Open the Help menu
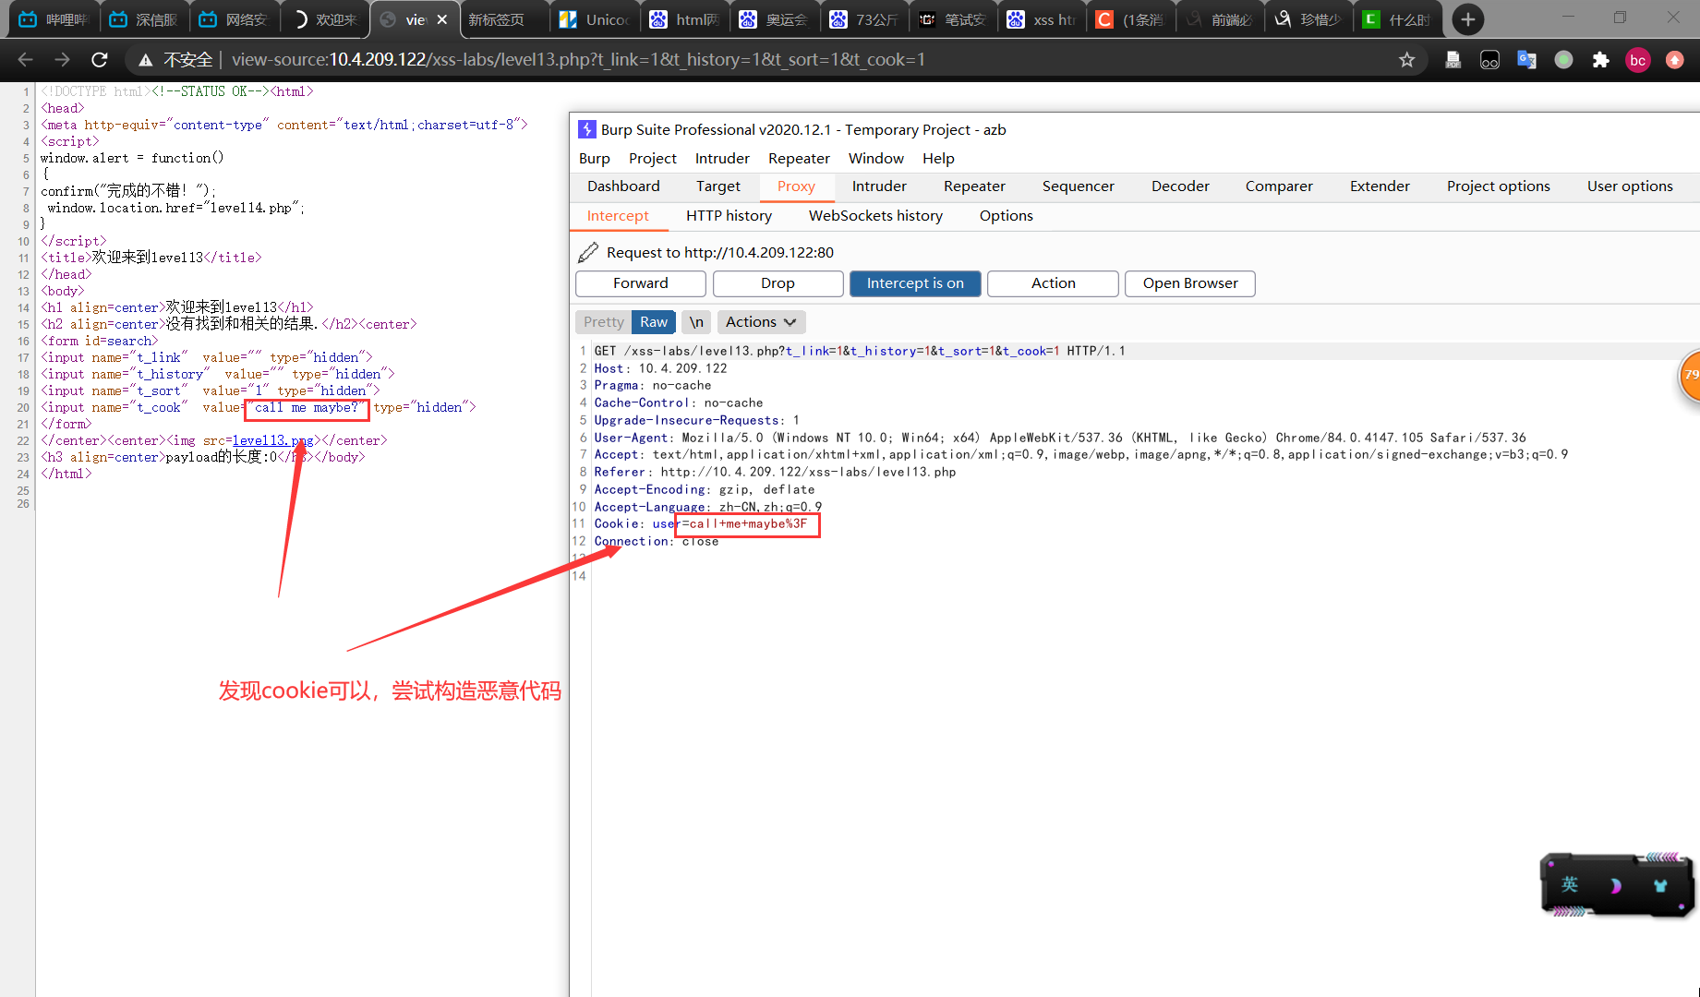 [938, 159]
